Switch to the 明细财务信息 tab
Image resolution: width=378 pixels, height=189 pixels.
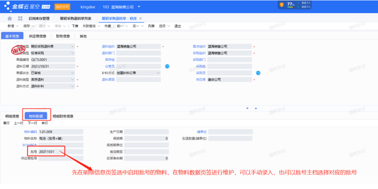tap(63, 116)
